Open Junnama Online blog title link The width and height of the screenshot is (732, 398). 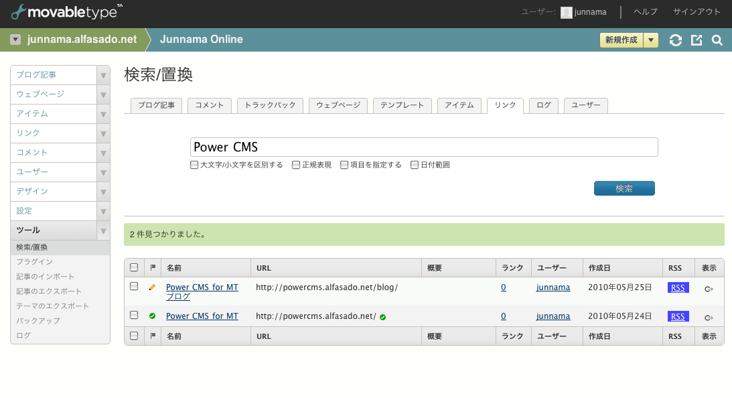(201, 40)
